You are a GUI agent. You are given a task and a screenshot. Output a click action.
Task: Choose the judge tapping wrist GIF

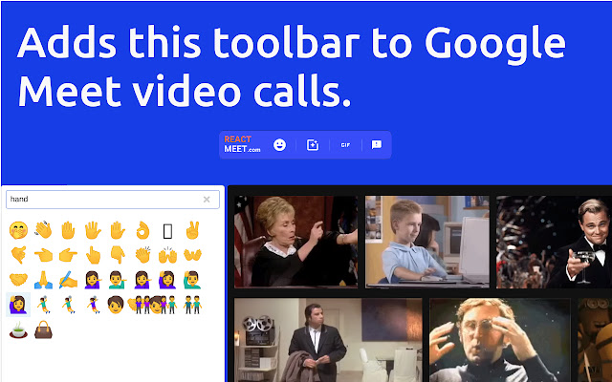295,242
